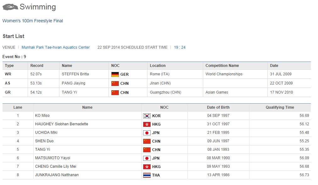The height and width of the screenshot is (185, 318).
Task: Click the Date of Birth column header
Action: [218, 107]
